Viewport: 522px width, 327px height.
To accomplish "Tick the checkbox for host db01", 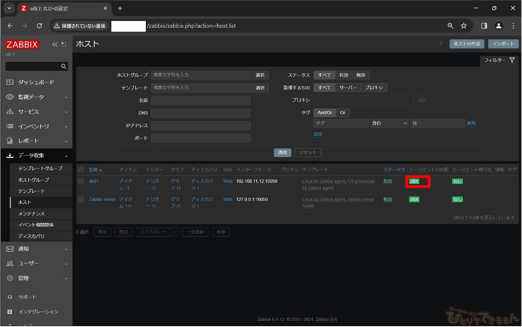I will (81, 181).
